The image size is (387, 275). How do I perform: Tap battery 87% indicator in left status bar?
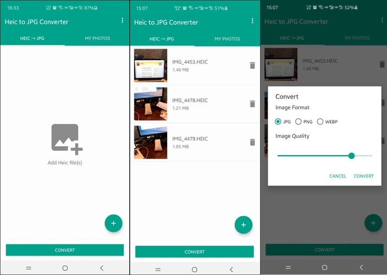(91, 8)
